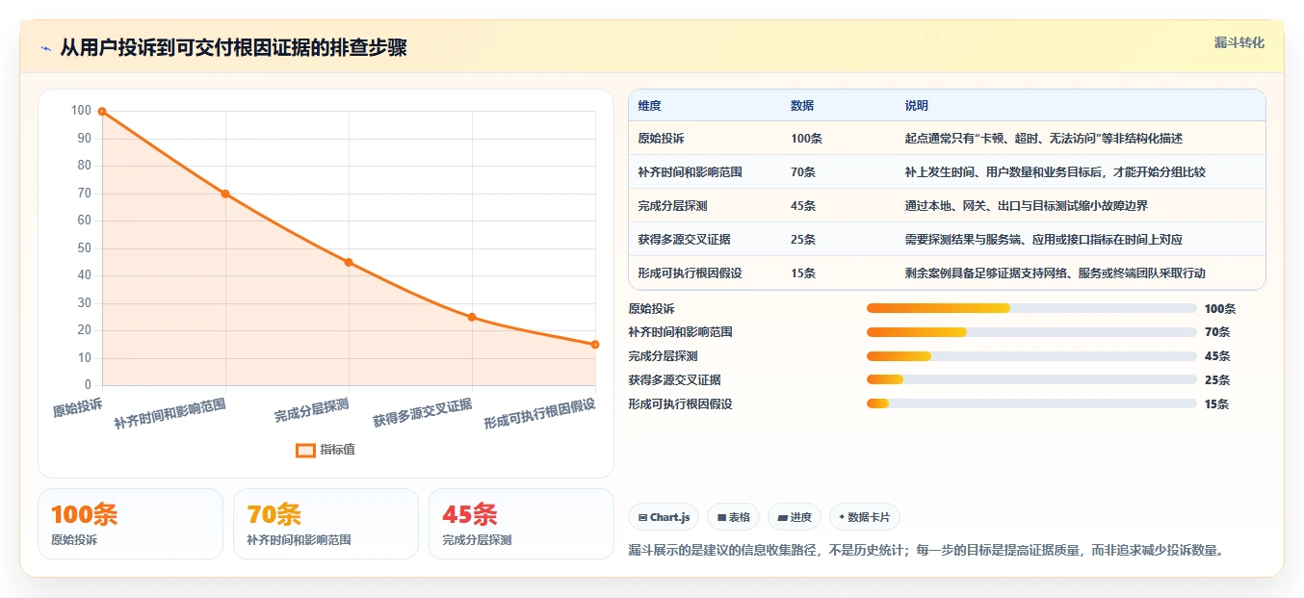
Task: Click the description starting with 通过本地、网关
Action: click(x=1026, y=206)
